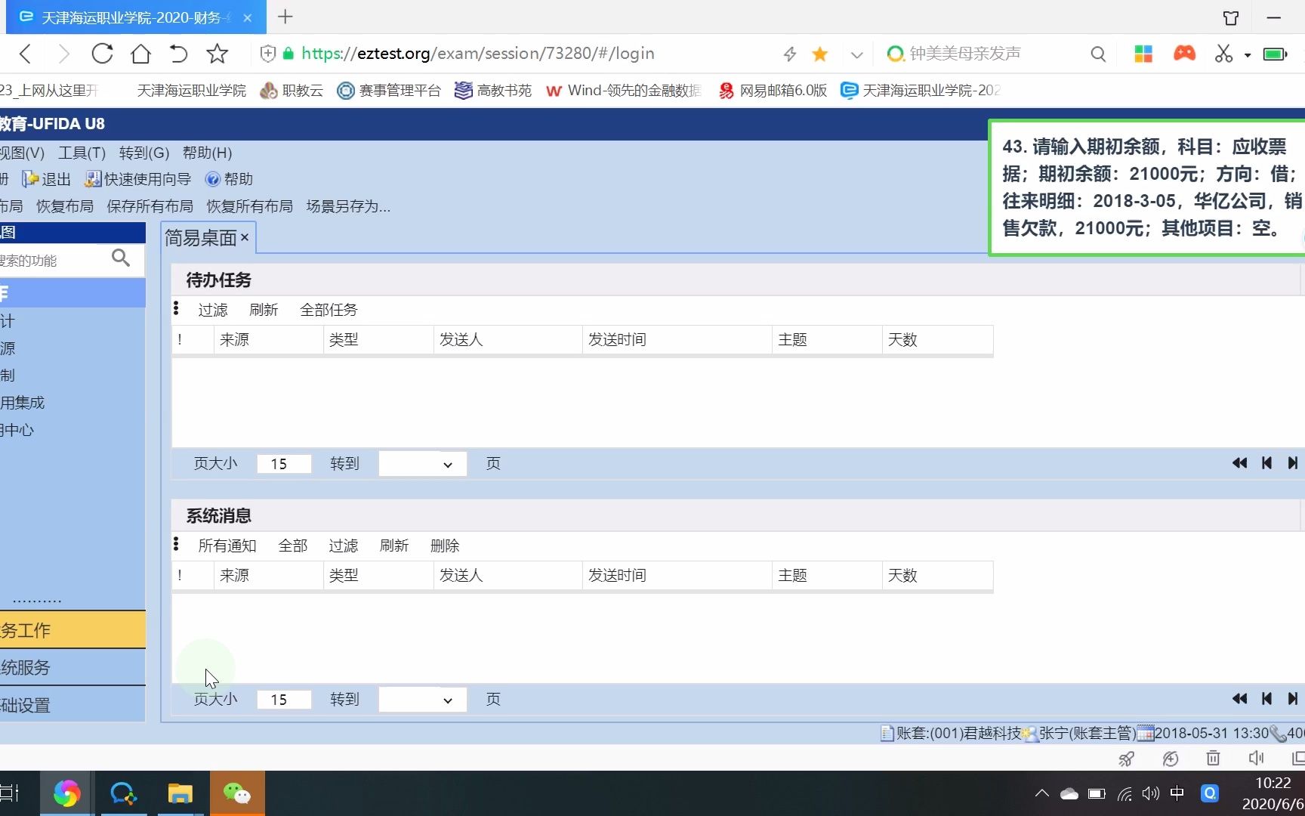Open the Wind-领先的金融数据 bookmark
The height and width of the screenshot is (816, 1305).
[624, 91]
